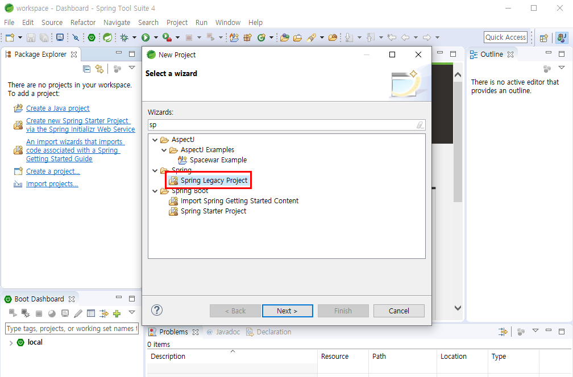
Task: Collapse the Spring Boot folder in wizard tree
Action: click(155, 191)
